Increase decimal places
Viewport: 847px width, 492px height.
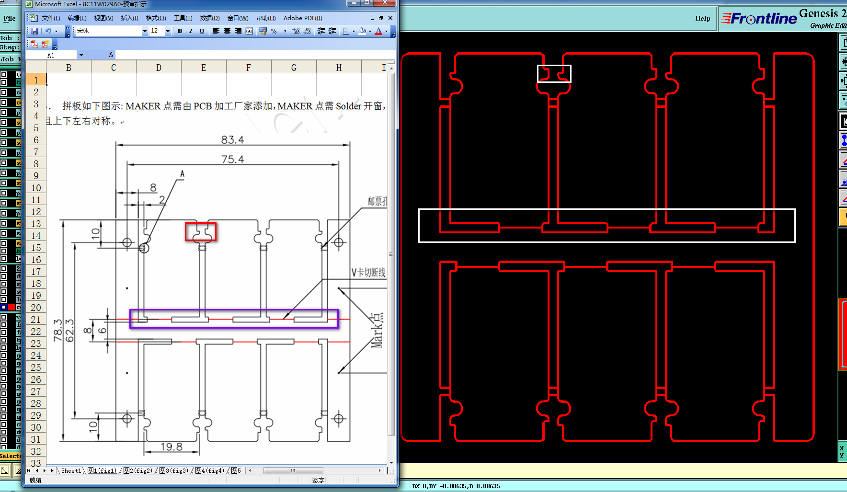296,31
